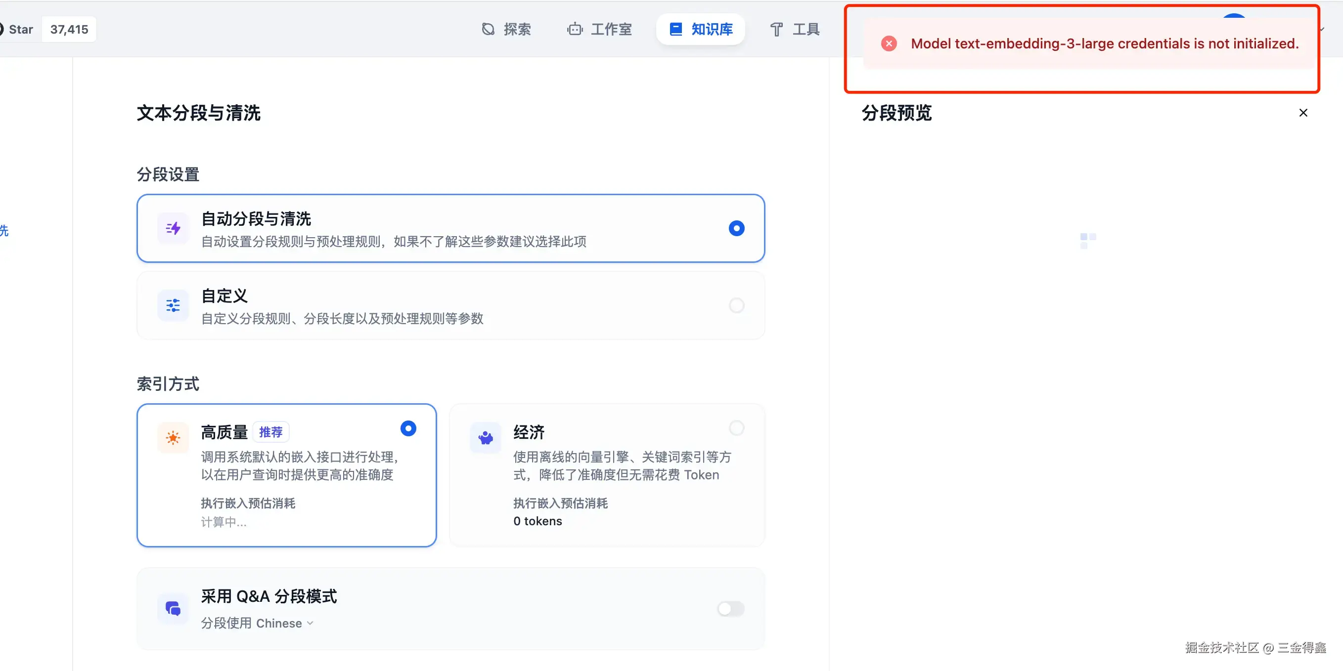Click the GitHub Star button
Screen dimensions: 1343x671
19,29
